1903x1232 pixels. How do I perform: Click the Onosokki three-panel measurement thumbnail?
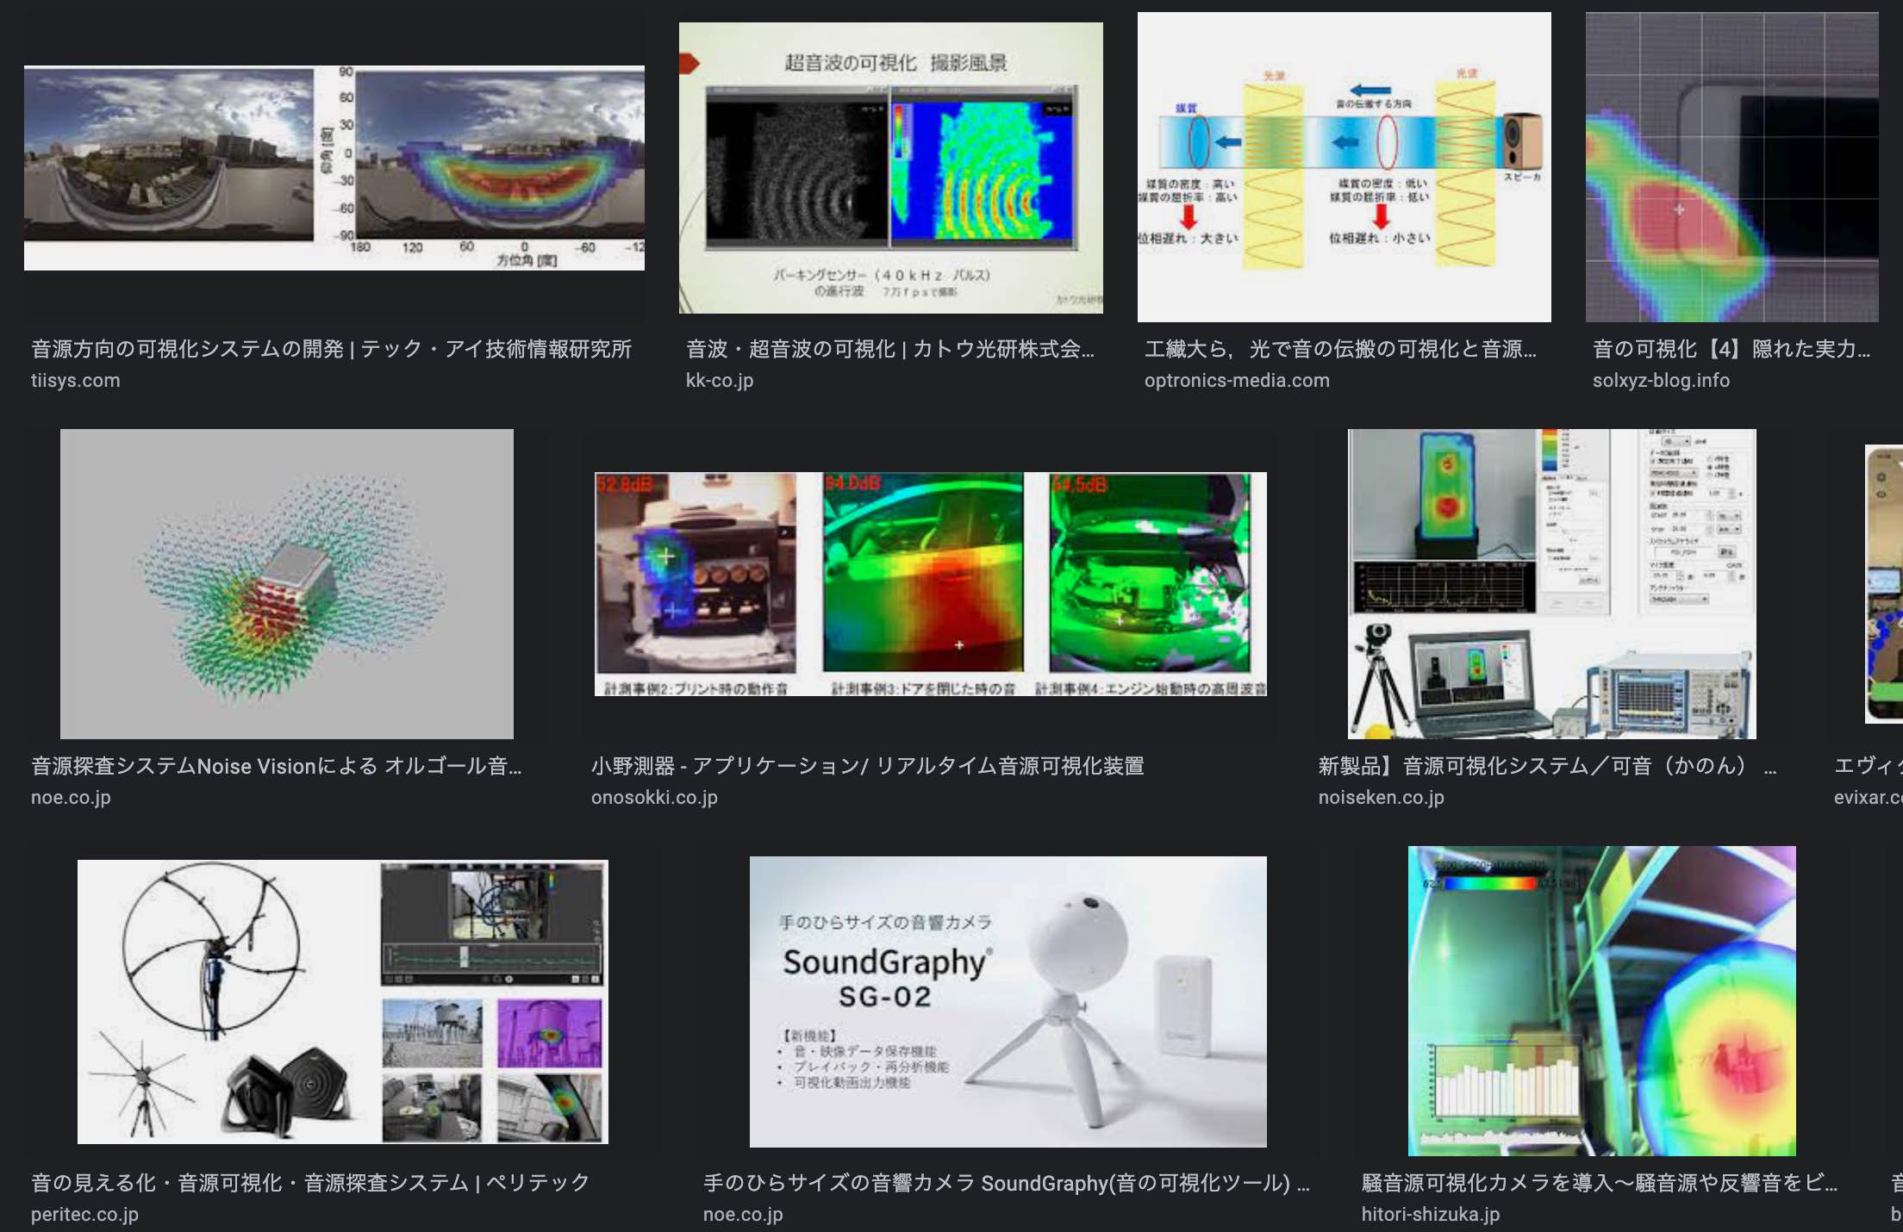[x=930, y=583]
